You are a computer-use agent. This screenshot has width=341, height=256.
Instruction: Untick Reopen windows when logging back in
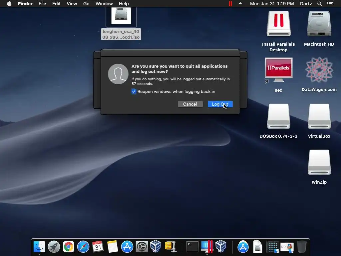pos(134,91)
